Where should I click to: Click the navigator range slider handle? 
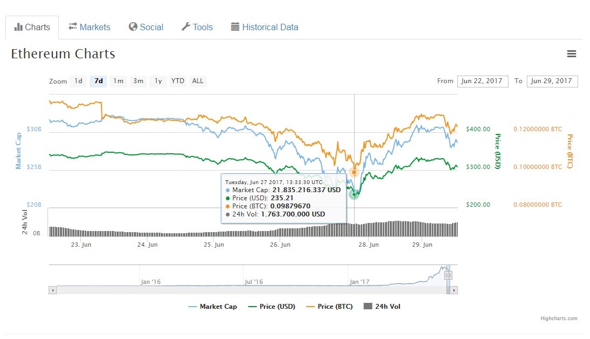[x=449, y=275]
